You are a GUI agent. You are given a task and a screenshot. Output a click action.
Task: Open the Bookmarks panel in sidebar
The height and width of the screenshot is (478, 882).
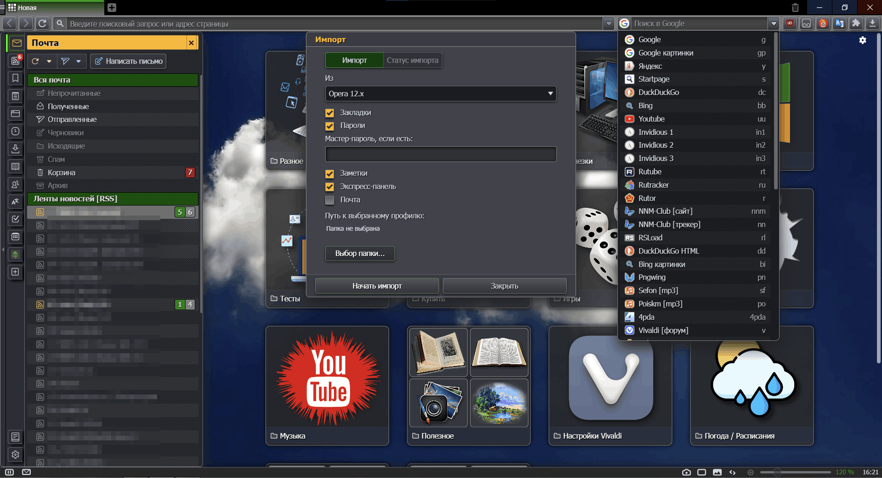(x=16, y=78)
